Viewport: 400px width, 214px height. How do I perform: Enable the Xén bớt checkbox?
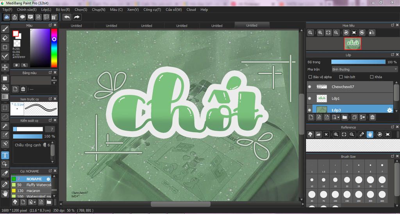[341, 77]
